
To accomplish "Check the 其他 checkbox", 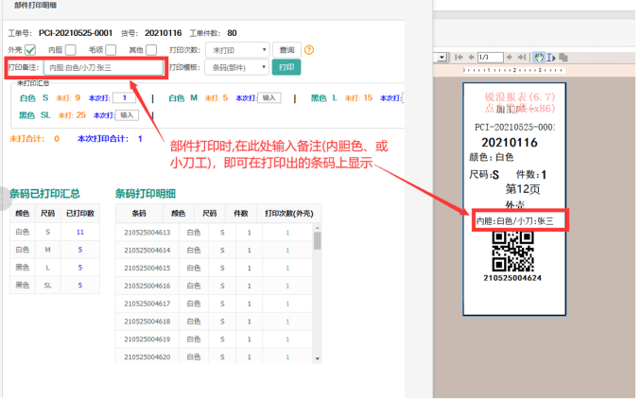I will (x=151, y=50).
